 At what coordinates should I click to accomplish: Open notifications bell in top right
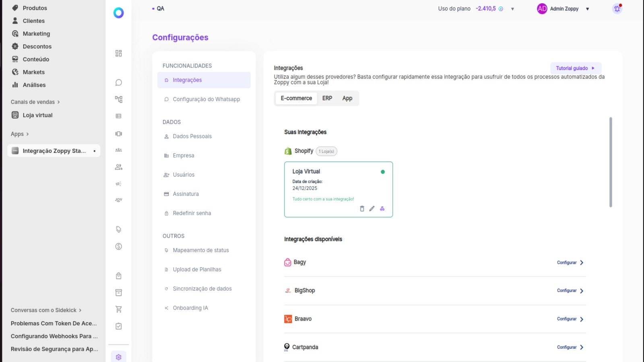point(617,9)
